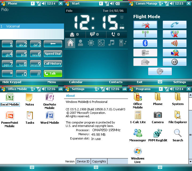Toggle the speaker sound button in Comm Manager
The height and width of the screenshot is (171, 192).
[x=160, y=71]
